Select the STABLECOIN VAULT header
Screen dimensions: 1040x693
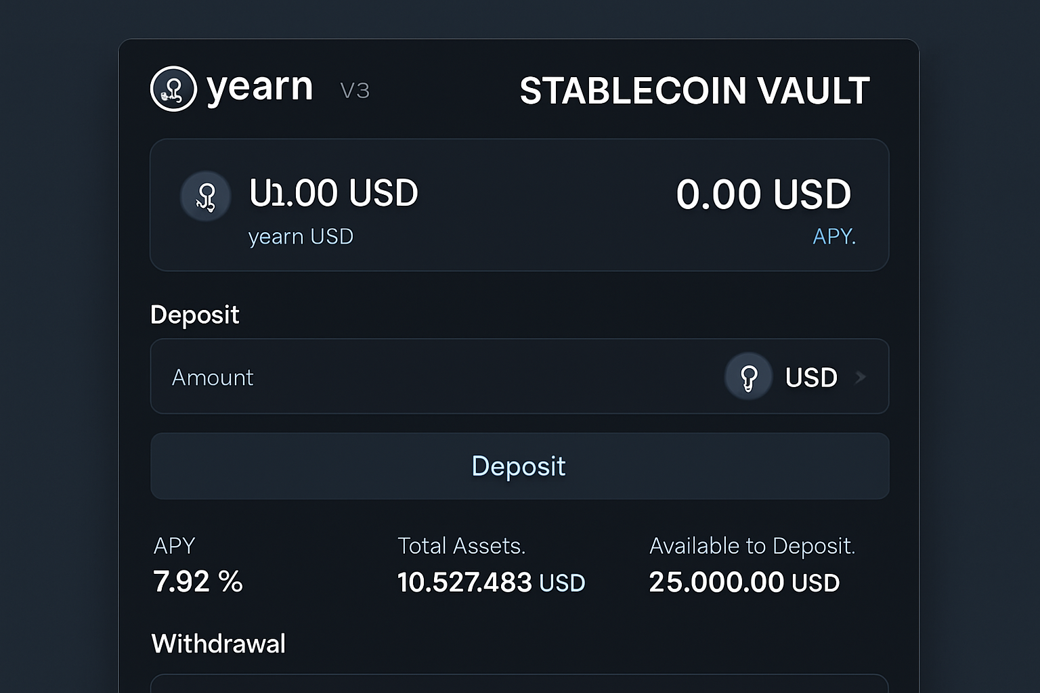tap(694, 89)
